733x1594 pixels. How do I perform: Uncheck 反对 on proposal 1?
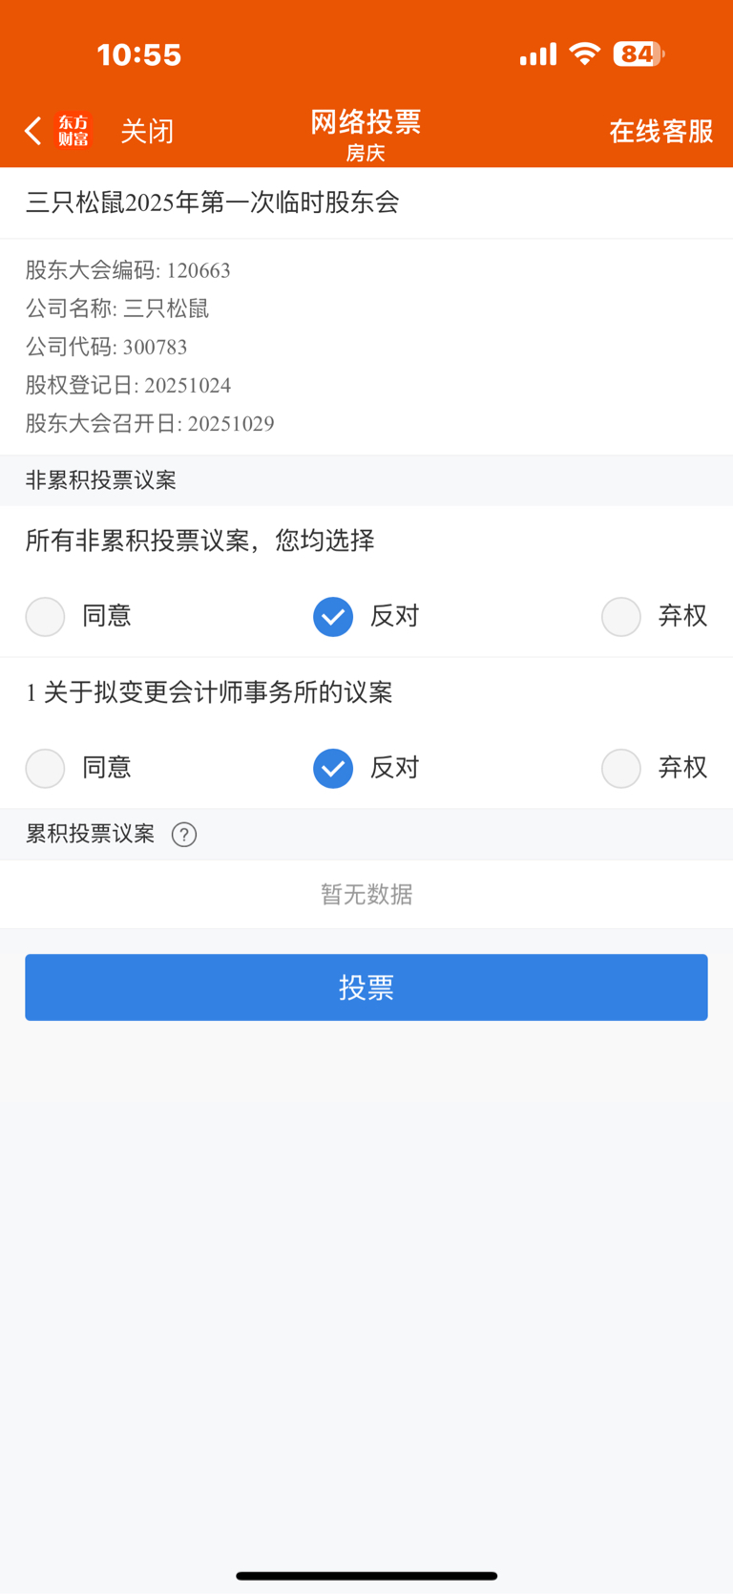[333, 768]
